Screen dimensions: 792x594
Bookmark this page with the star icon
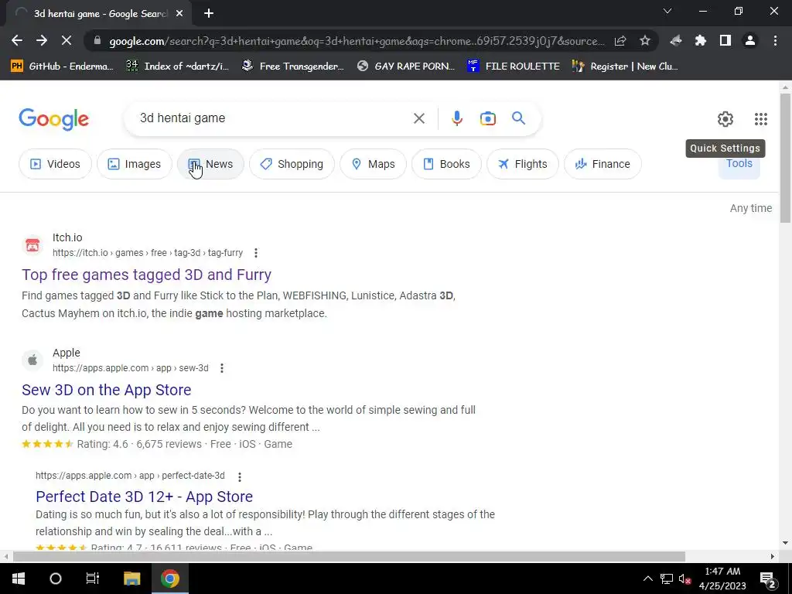[x=644, y=41]
